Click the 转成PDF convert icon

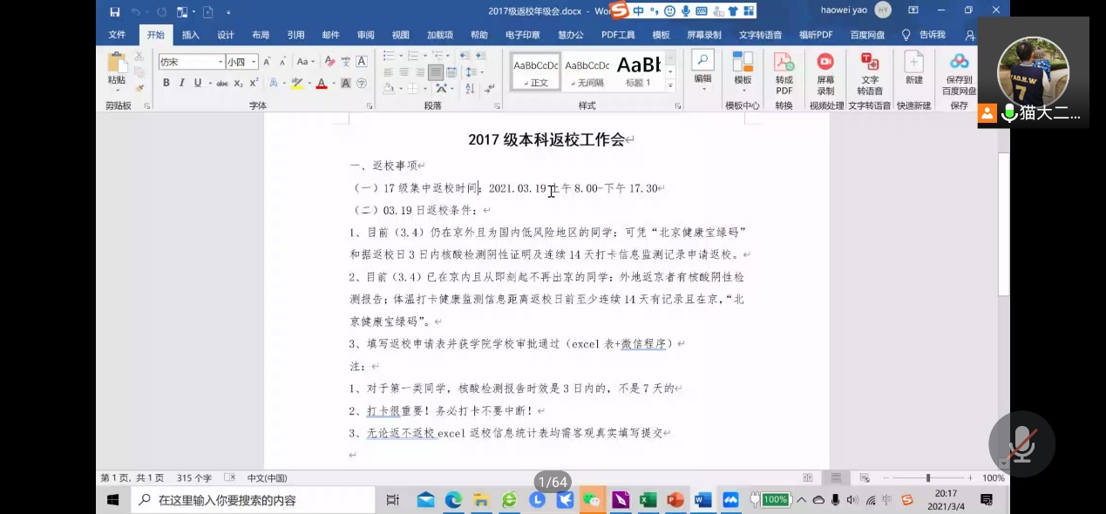(784, 72)
